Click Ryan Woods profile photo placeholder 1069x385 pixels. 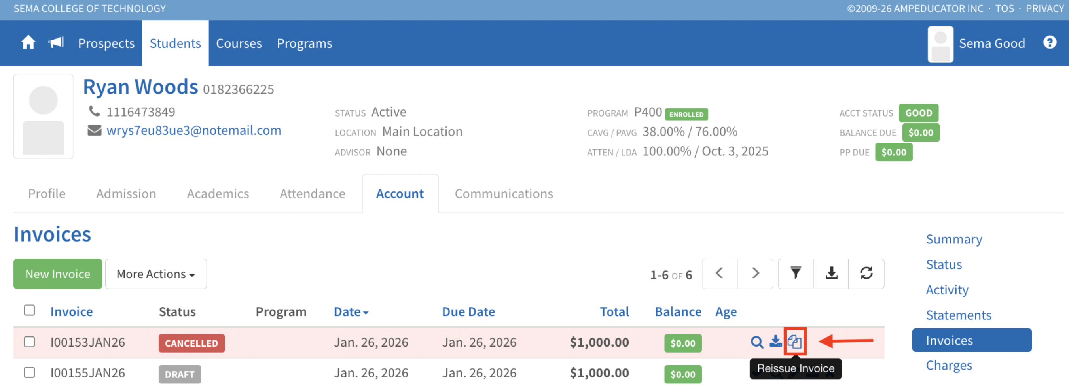tap(44, 117)
